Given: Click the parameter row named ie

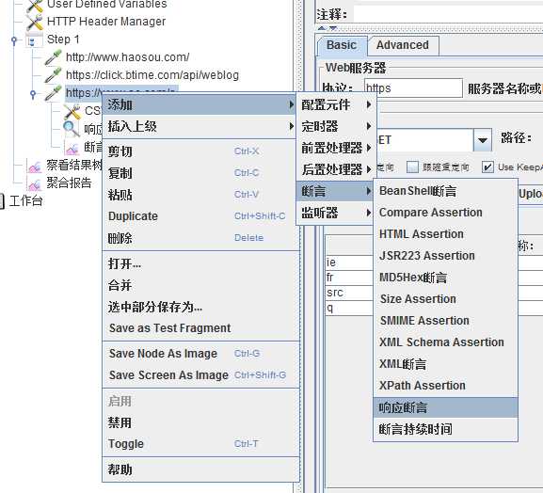Looking at the screenshot, I should [x=350, y=262].
